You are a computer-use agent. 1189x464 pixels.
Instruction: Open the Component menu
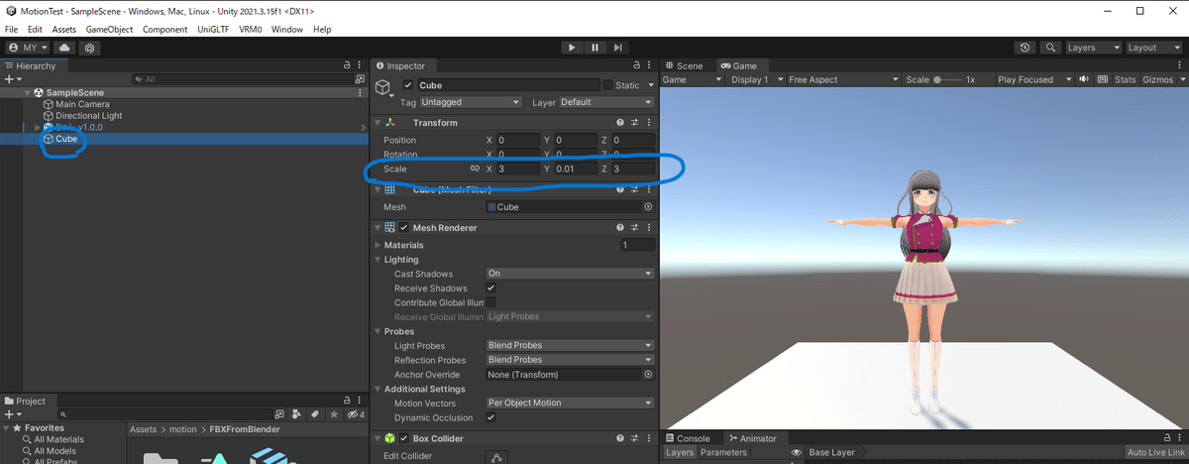click(164, 30)
